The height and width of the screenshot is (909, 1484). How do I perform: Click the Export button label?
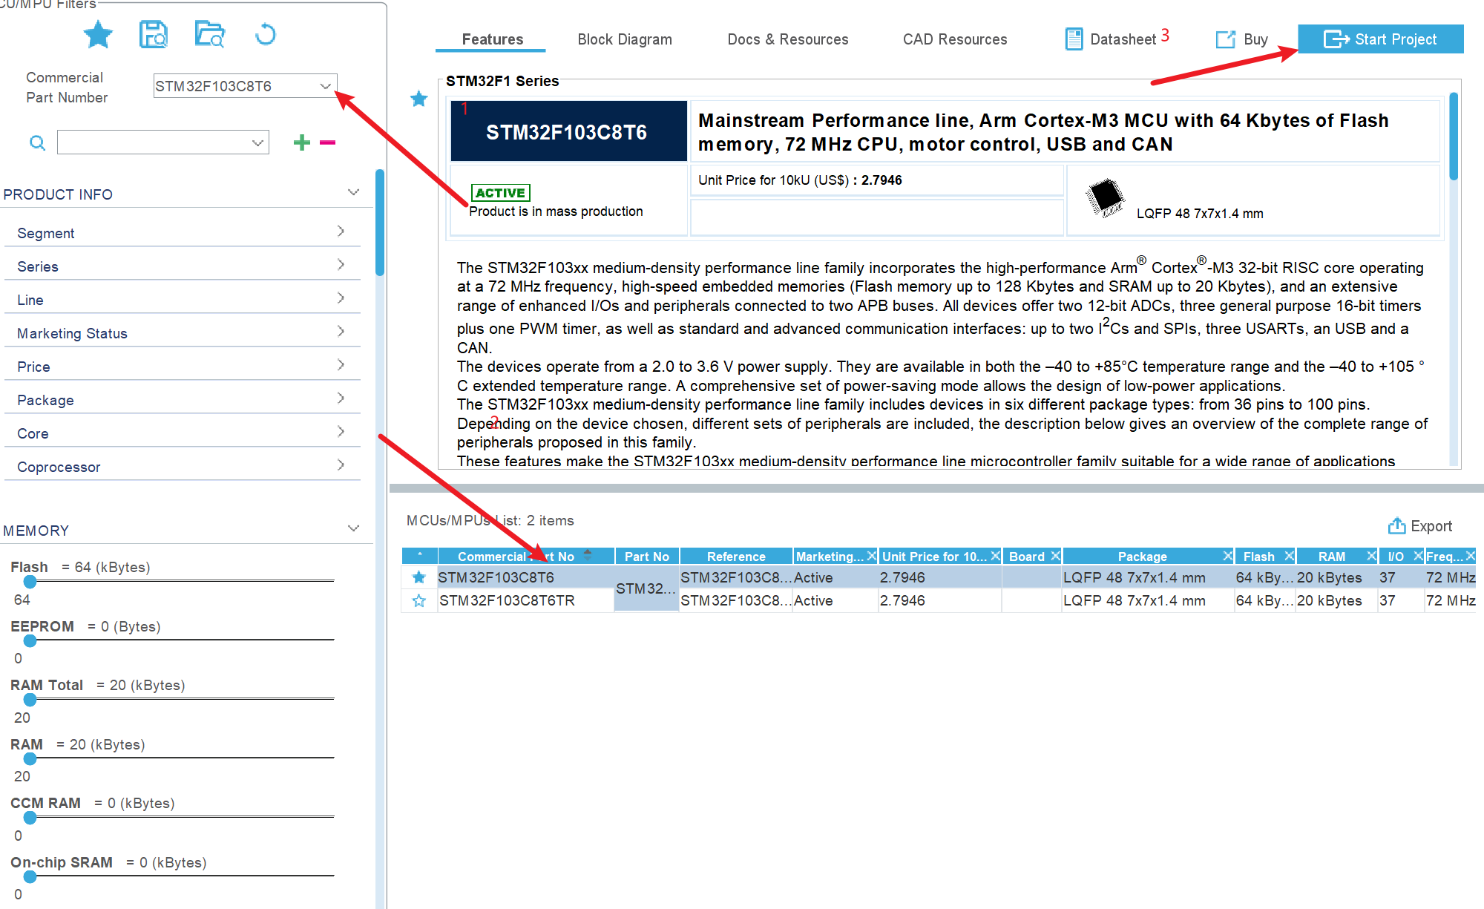point(1431,526)
